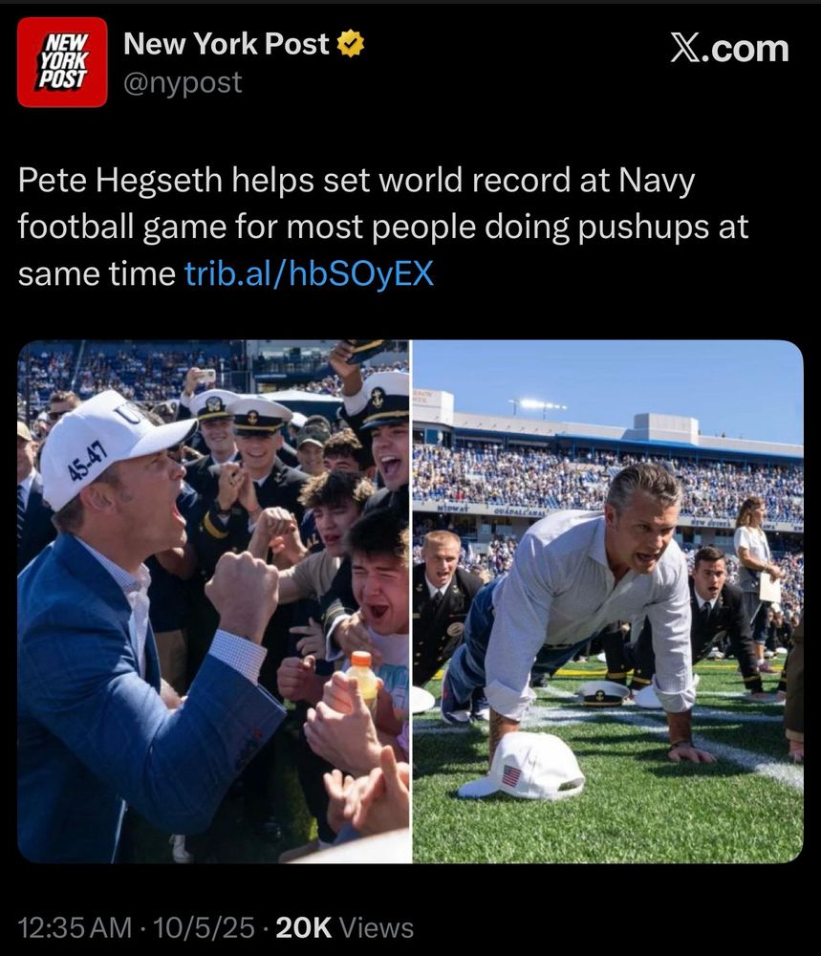Open the @nypost handle
The width and height of the screenshot is (821, 956).
click(183, 82)
